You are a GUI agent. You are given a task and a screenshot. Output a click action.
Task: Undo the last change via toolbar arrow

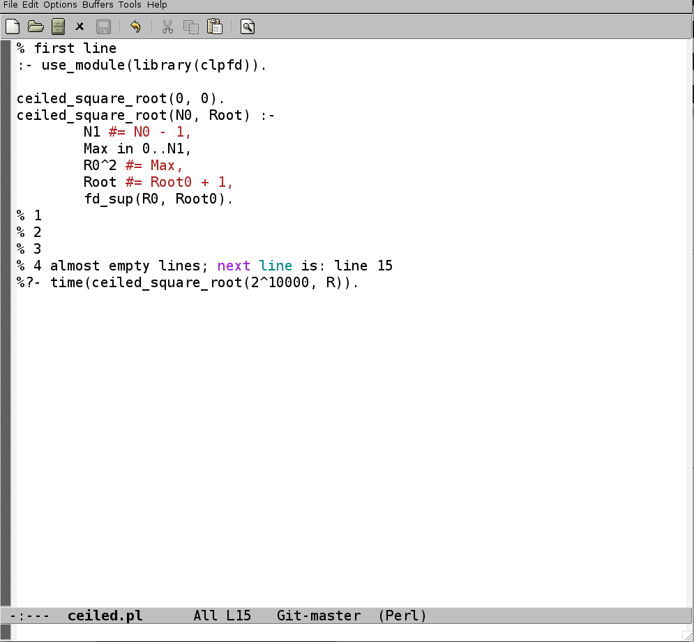click(x=135, y=26)
